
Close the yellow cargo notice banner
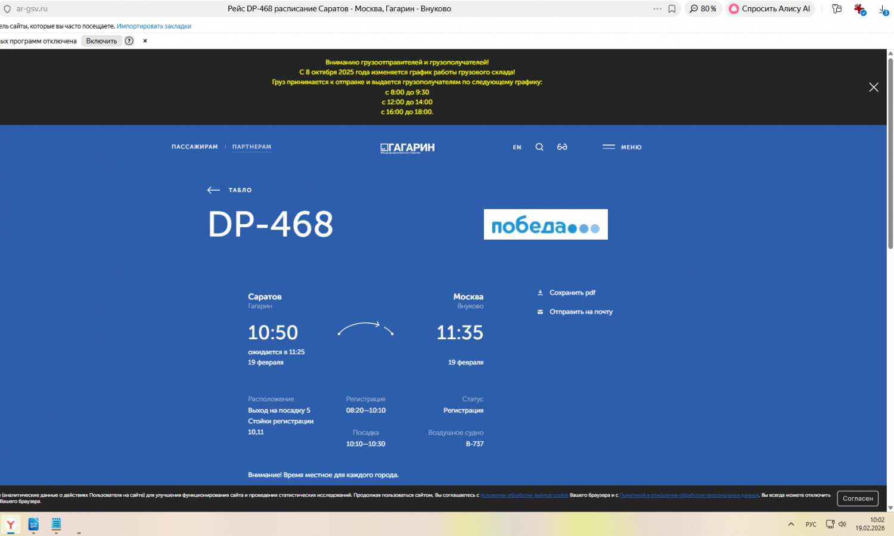[x=873, y=88]
